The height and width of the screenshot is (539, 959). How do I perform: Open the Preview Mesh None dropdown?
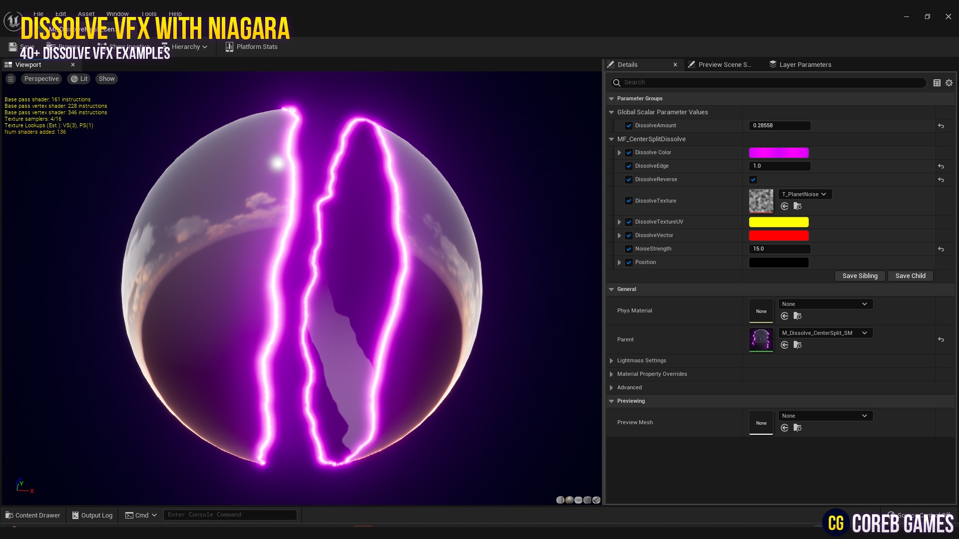coord(826,416)
